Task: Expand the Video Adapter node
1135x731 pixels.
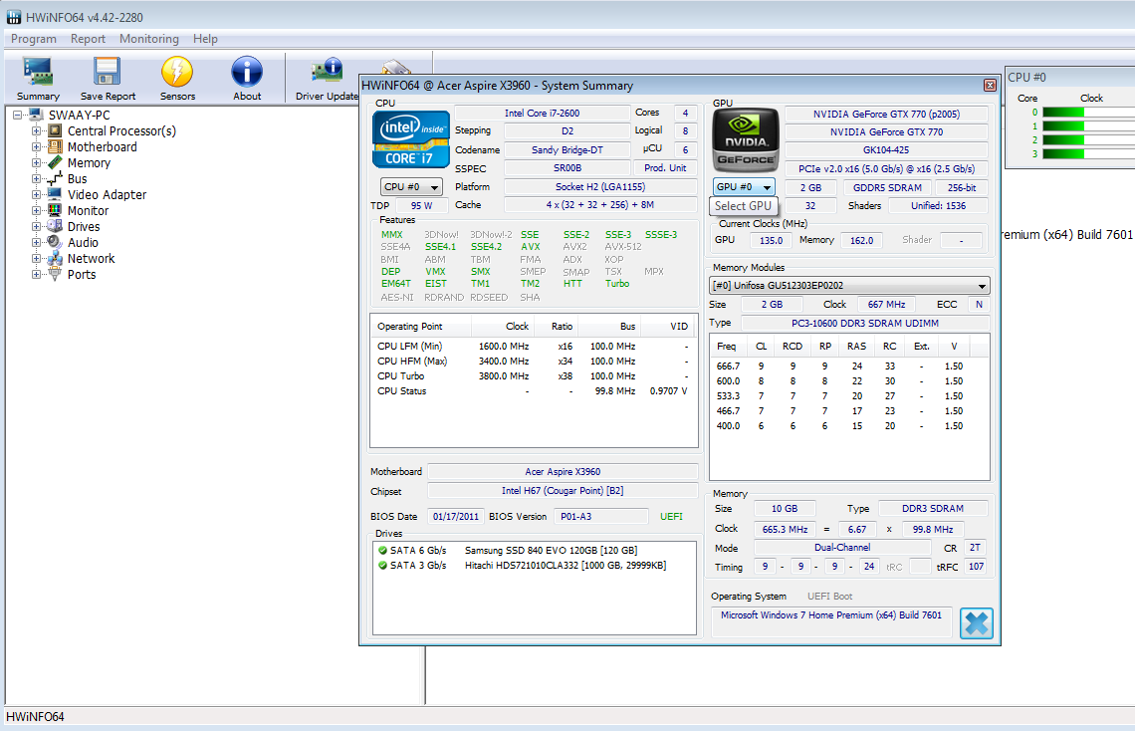Action: click(x=36, y=194)
